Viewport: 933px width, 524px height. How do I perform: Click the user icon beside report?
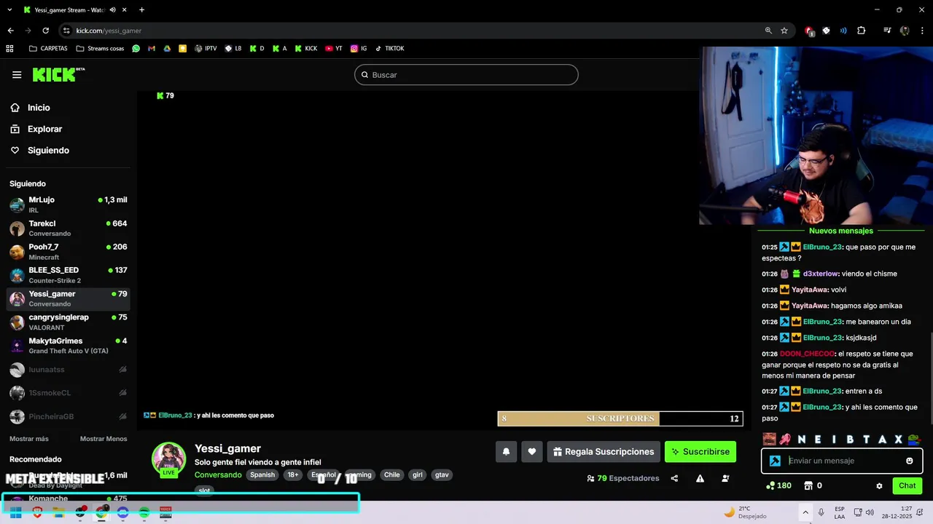pyautogui.click(x=725, y=478)
